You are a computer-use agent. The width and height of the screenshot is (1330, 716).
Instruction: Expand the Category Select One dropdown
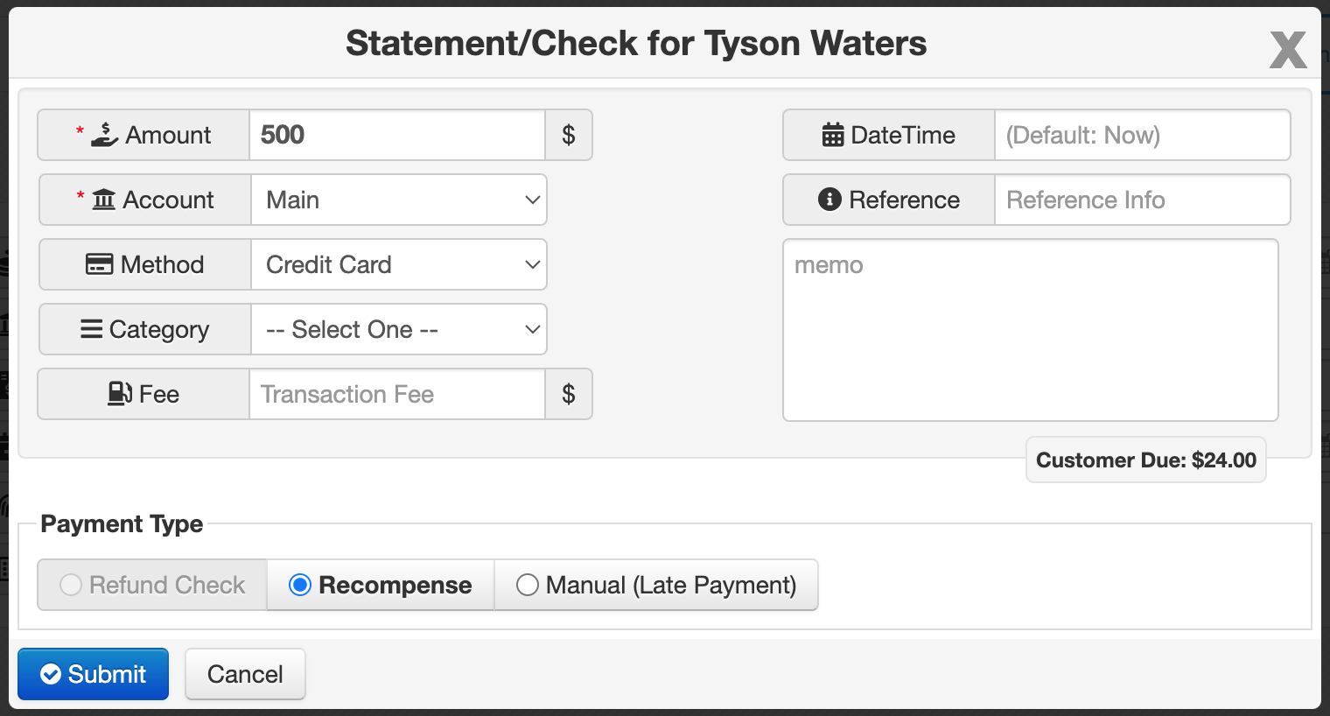pyautogui.click(x=399, y=329)
